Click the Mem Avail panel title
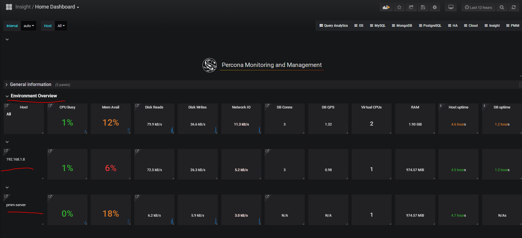 point(111,107)
